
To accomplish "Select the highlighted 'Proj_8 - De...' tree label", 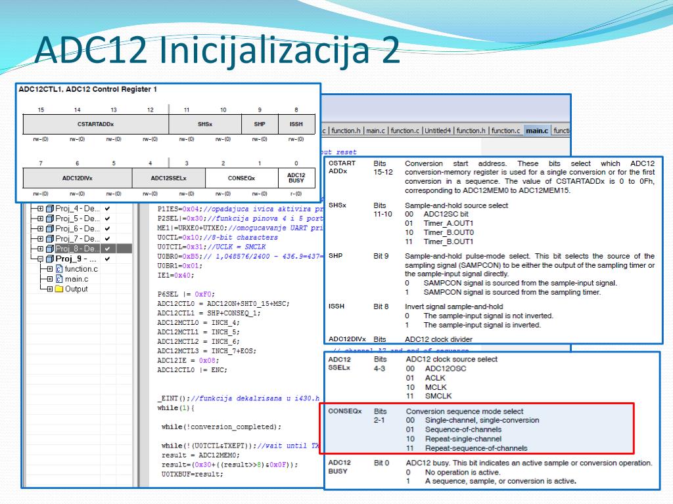I will click(x=78, y=249).
